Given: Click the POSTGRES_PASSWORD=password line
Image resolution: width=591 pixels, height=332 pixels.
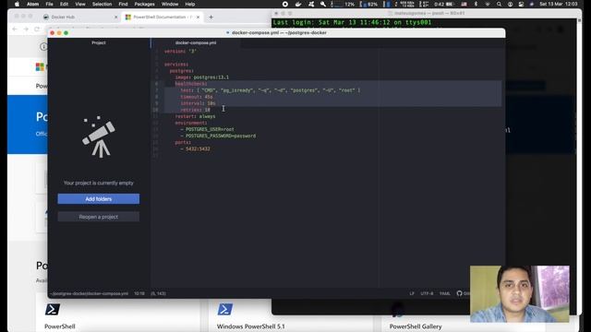Looking at the screenshot, I should coord(218,136).
